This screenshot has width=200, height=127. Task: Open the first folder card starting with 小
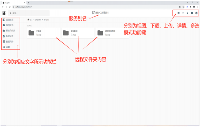point(44,33)
